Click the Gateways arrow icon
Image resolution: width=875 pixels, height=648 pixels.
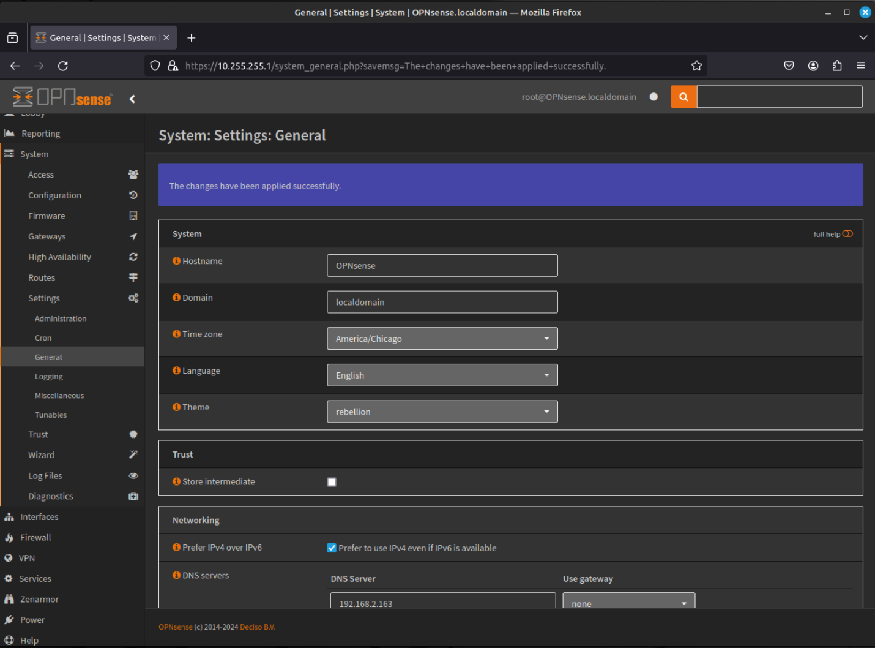[x=133, y=236]
